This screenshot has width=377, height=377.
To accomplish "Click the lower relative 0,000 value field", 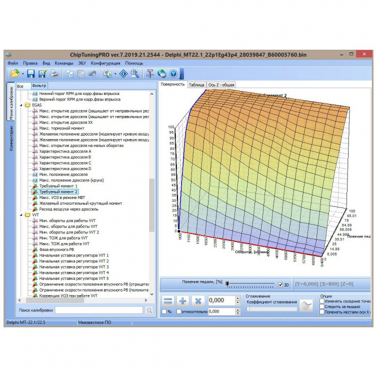I will pos(222,311).
